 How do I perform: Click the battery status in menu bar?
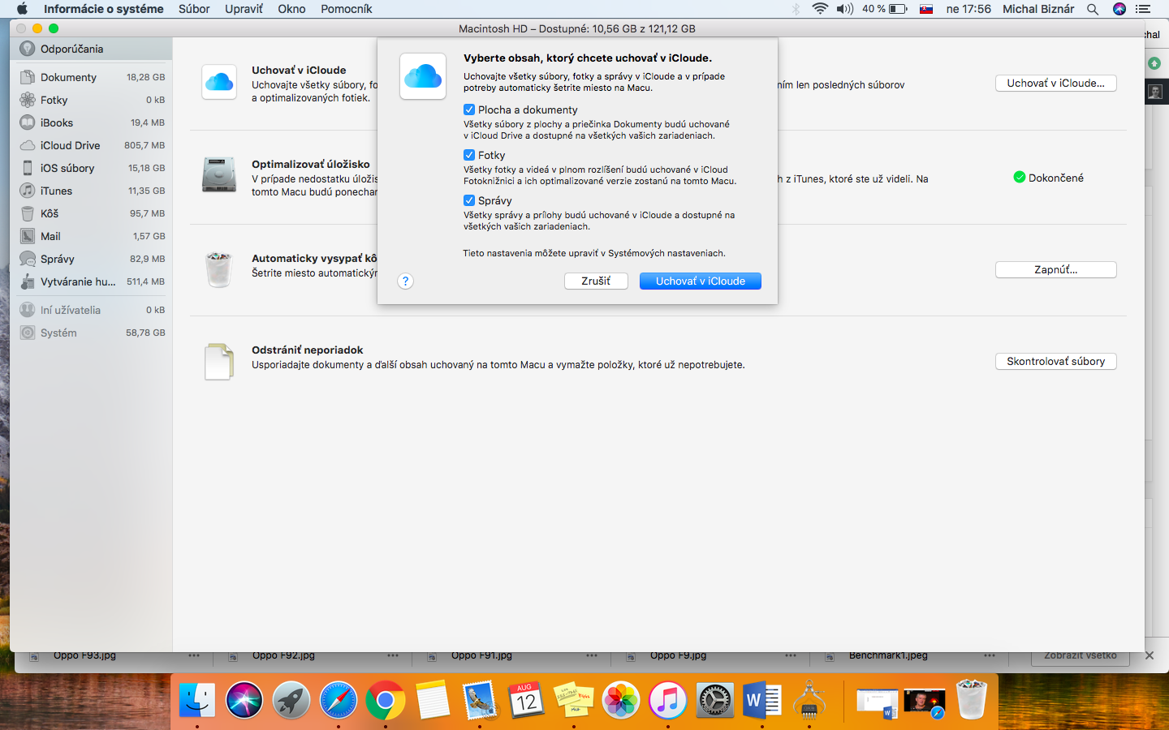click(885, 9)
